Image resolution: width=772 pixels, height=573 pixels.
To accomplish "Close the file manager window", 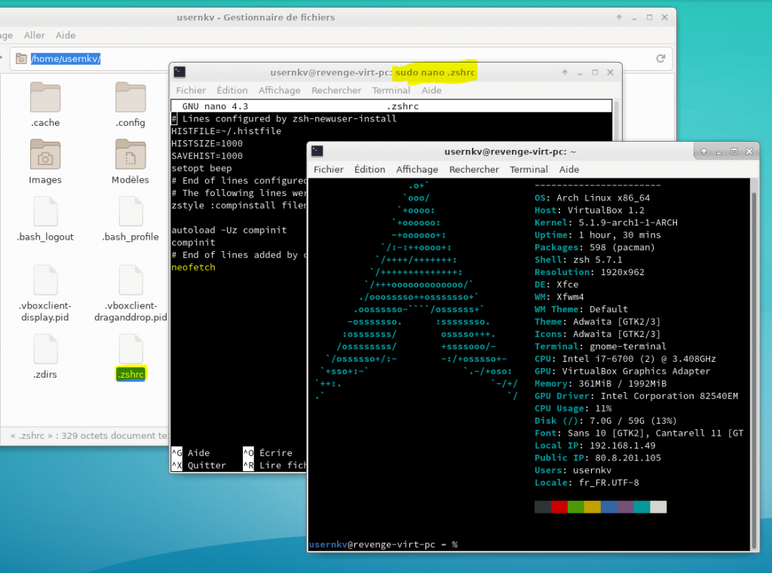I will (x=665, y=17).
